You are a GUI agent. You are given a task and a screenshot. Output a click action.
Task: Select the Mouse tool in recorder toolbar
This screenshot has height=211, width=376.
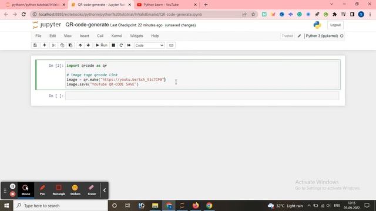tap(26, 190)
